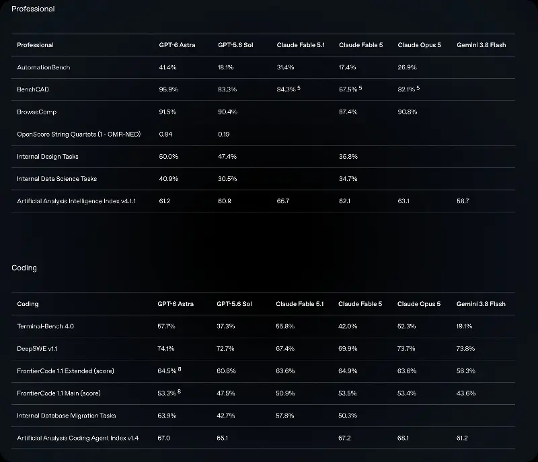
Task: Select Claude Opus 5 header in Coding table
Action: [418, 304]
